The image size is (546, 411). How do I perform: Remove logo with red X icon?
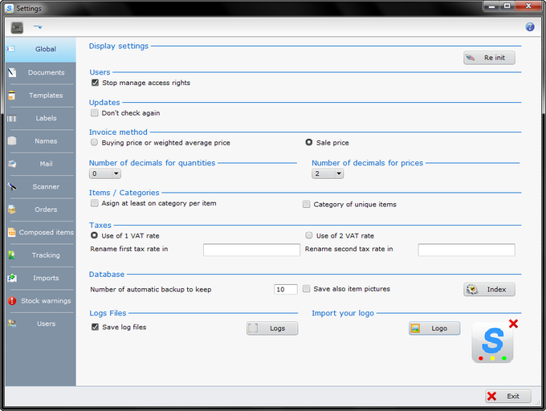coord(513,324)
